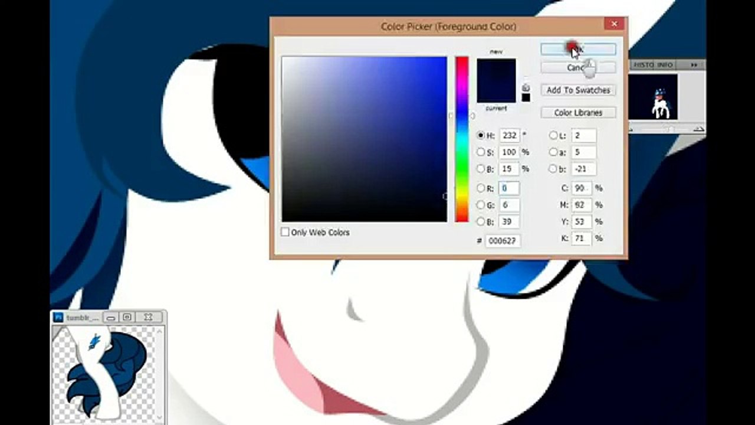
Task: Open Color Libraries
Action: 578,113
